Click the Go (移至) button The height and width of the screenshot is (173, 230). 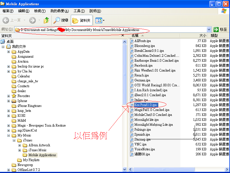(x=220, y=30)
